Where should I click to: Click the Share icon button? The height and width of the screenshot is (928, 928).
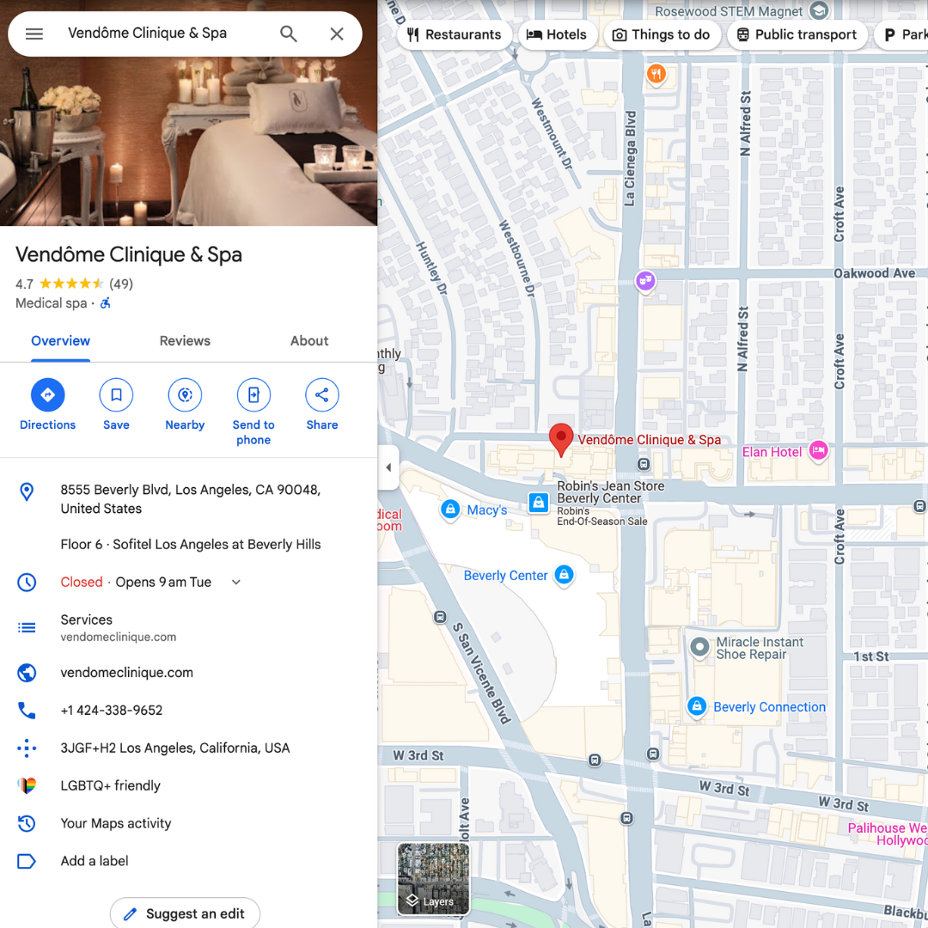322,394
